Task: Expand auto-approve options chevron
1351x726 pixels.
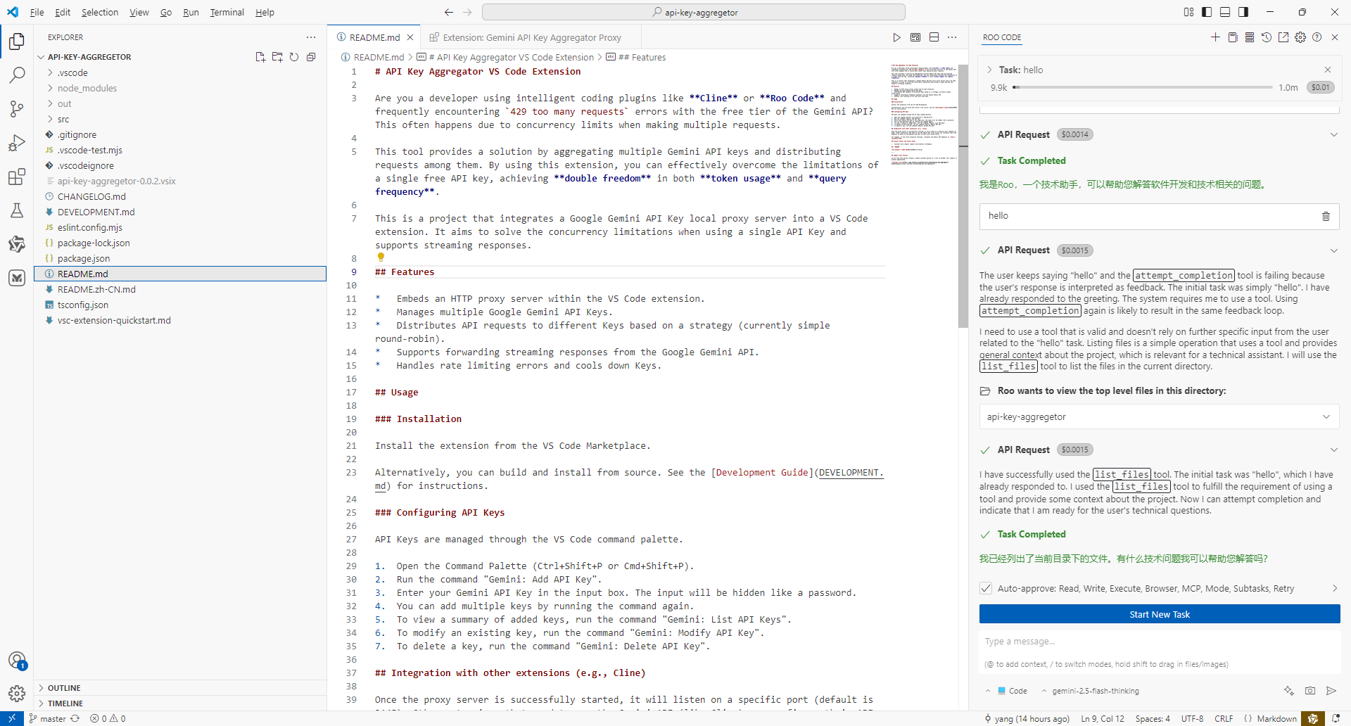Action: point(1335,588)
